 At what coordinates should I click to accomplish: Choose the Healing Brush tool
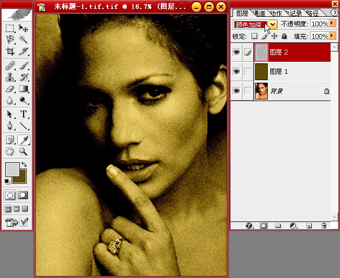tap(10, 65)
